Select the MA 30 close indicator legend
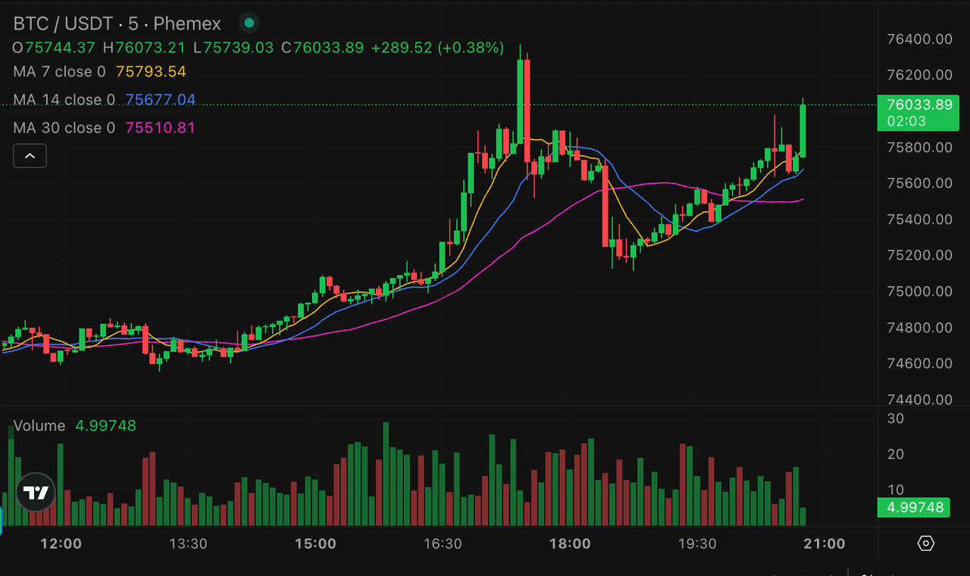The height and width of the screenshot is (576, 970). pos(64,128)
